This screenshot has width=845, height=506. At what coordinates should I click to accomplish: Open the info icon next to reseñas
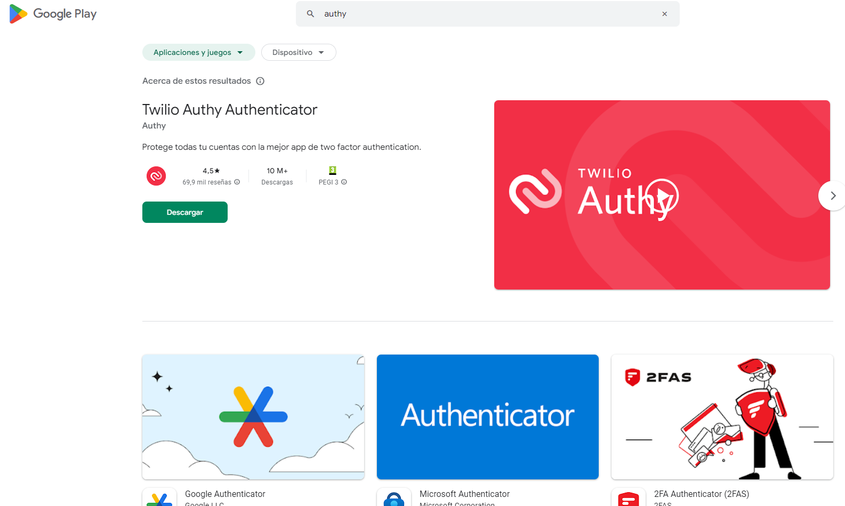pos(237,182)
